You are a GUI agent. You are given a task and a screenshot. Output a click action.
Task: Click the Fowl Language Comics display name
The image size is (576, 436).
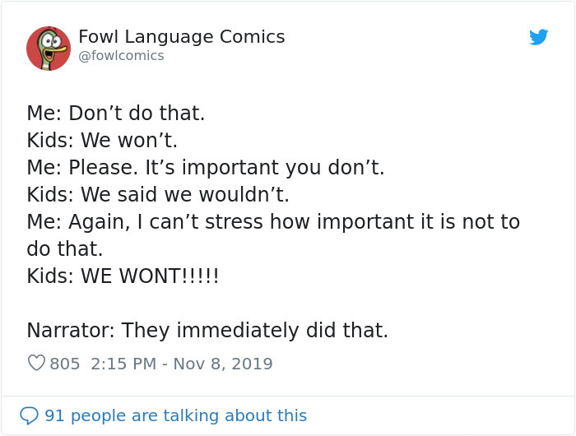[181, 37]
